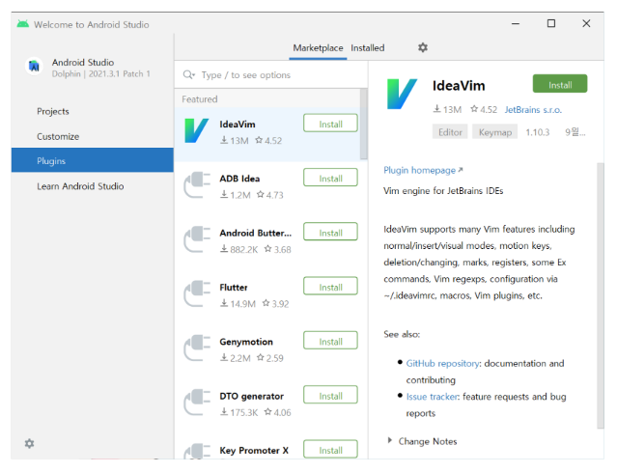The height and width of the screenshot is (473, 617).
Task: Click the IdeaVim download count in the details pane
Action: tap(447, 109)
